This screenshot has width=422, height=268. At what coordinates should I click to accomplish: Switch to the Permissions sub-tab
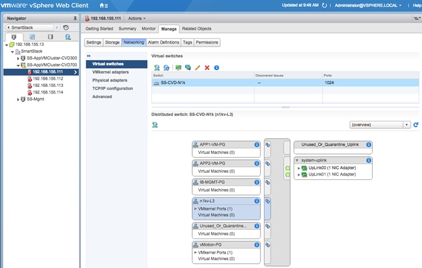[x=207, y=42]
